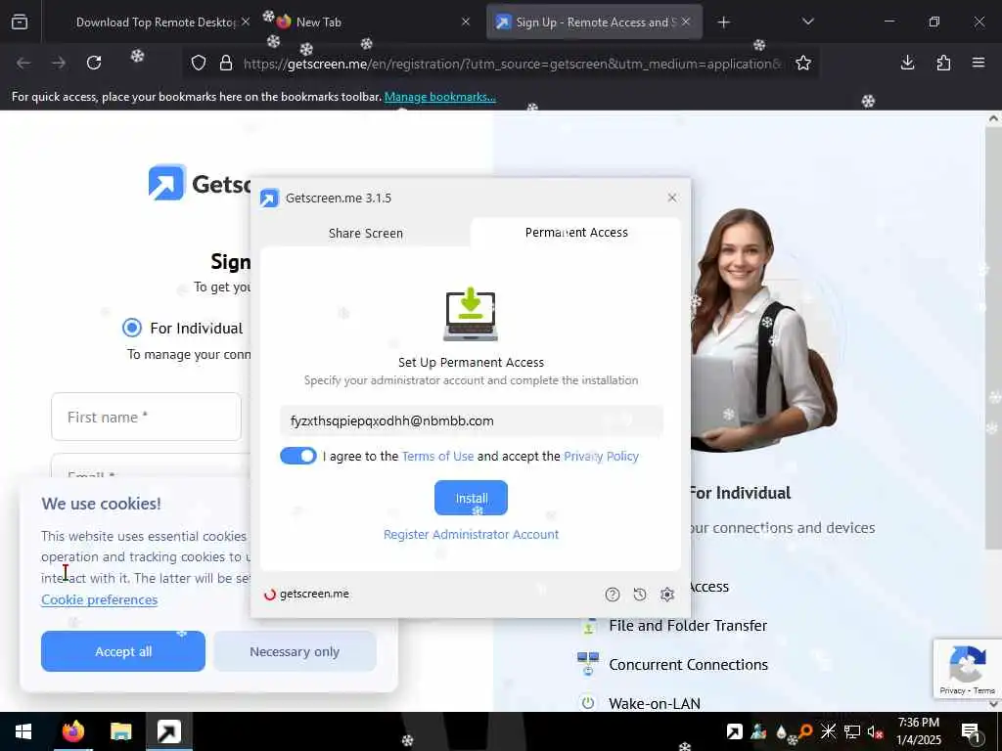Close the Getscreen.me 3.1.5 dialog
The width and height of the screenshot is (1002, 751).
(671, 198)
